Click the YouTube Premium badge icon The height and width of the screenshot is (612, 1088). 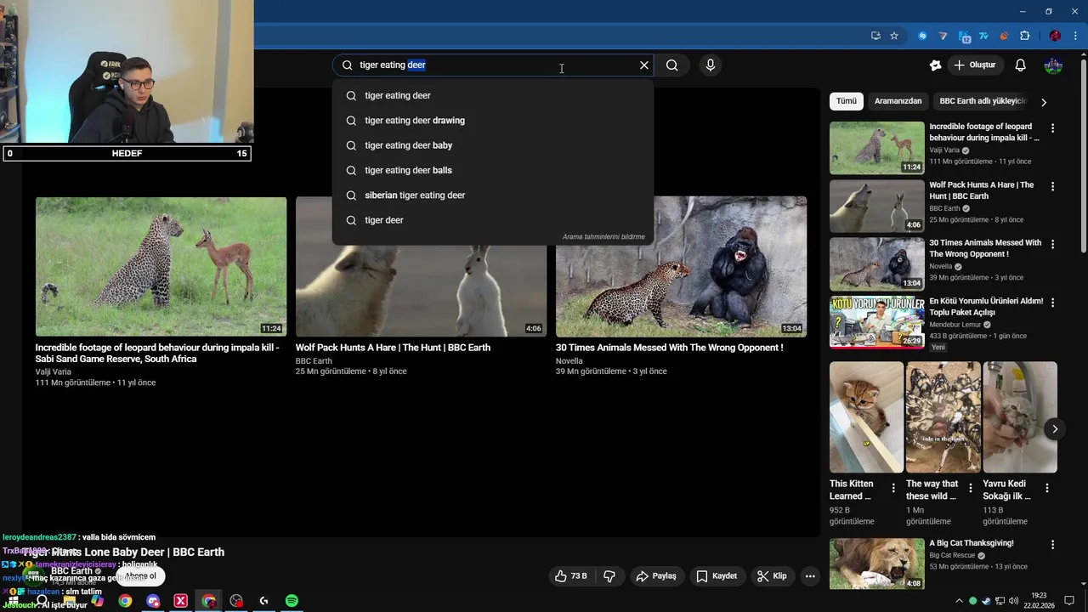coord(936,65)
